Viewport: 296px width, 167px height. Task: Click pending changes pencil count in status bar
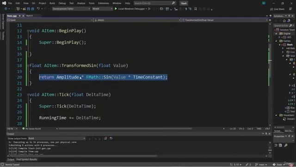(248, 165)
